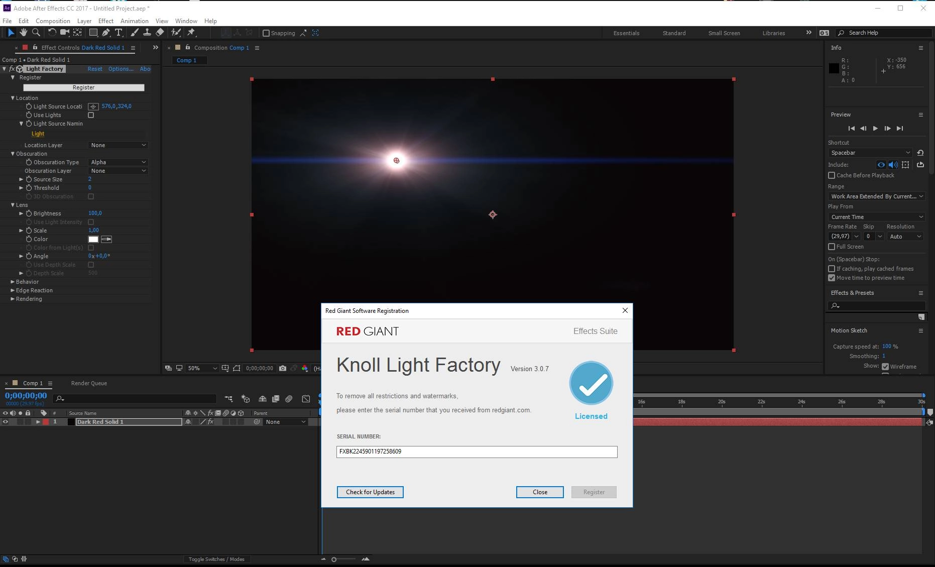Click Check for Updates button
The image size is (935, 567).
click(x=370, y=492)
